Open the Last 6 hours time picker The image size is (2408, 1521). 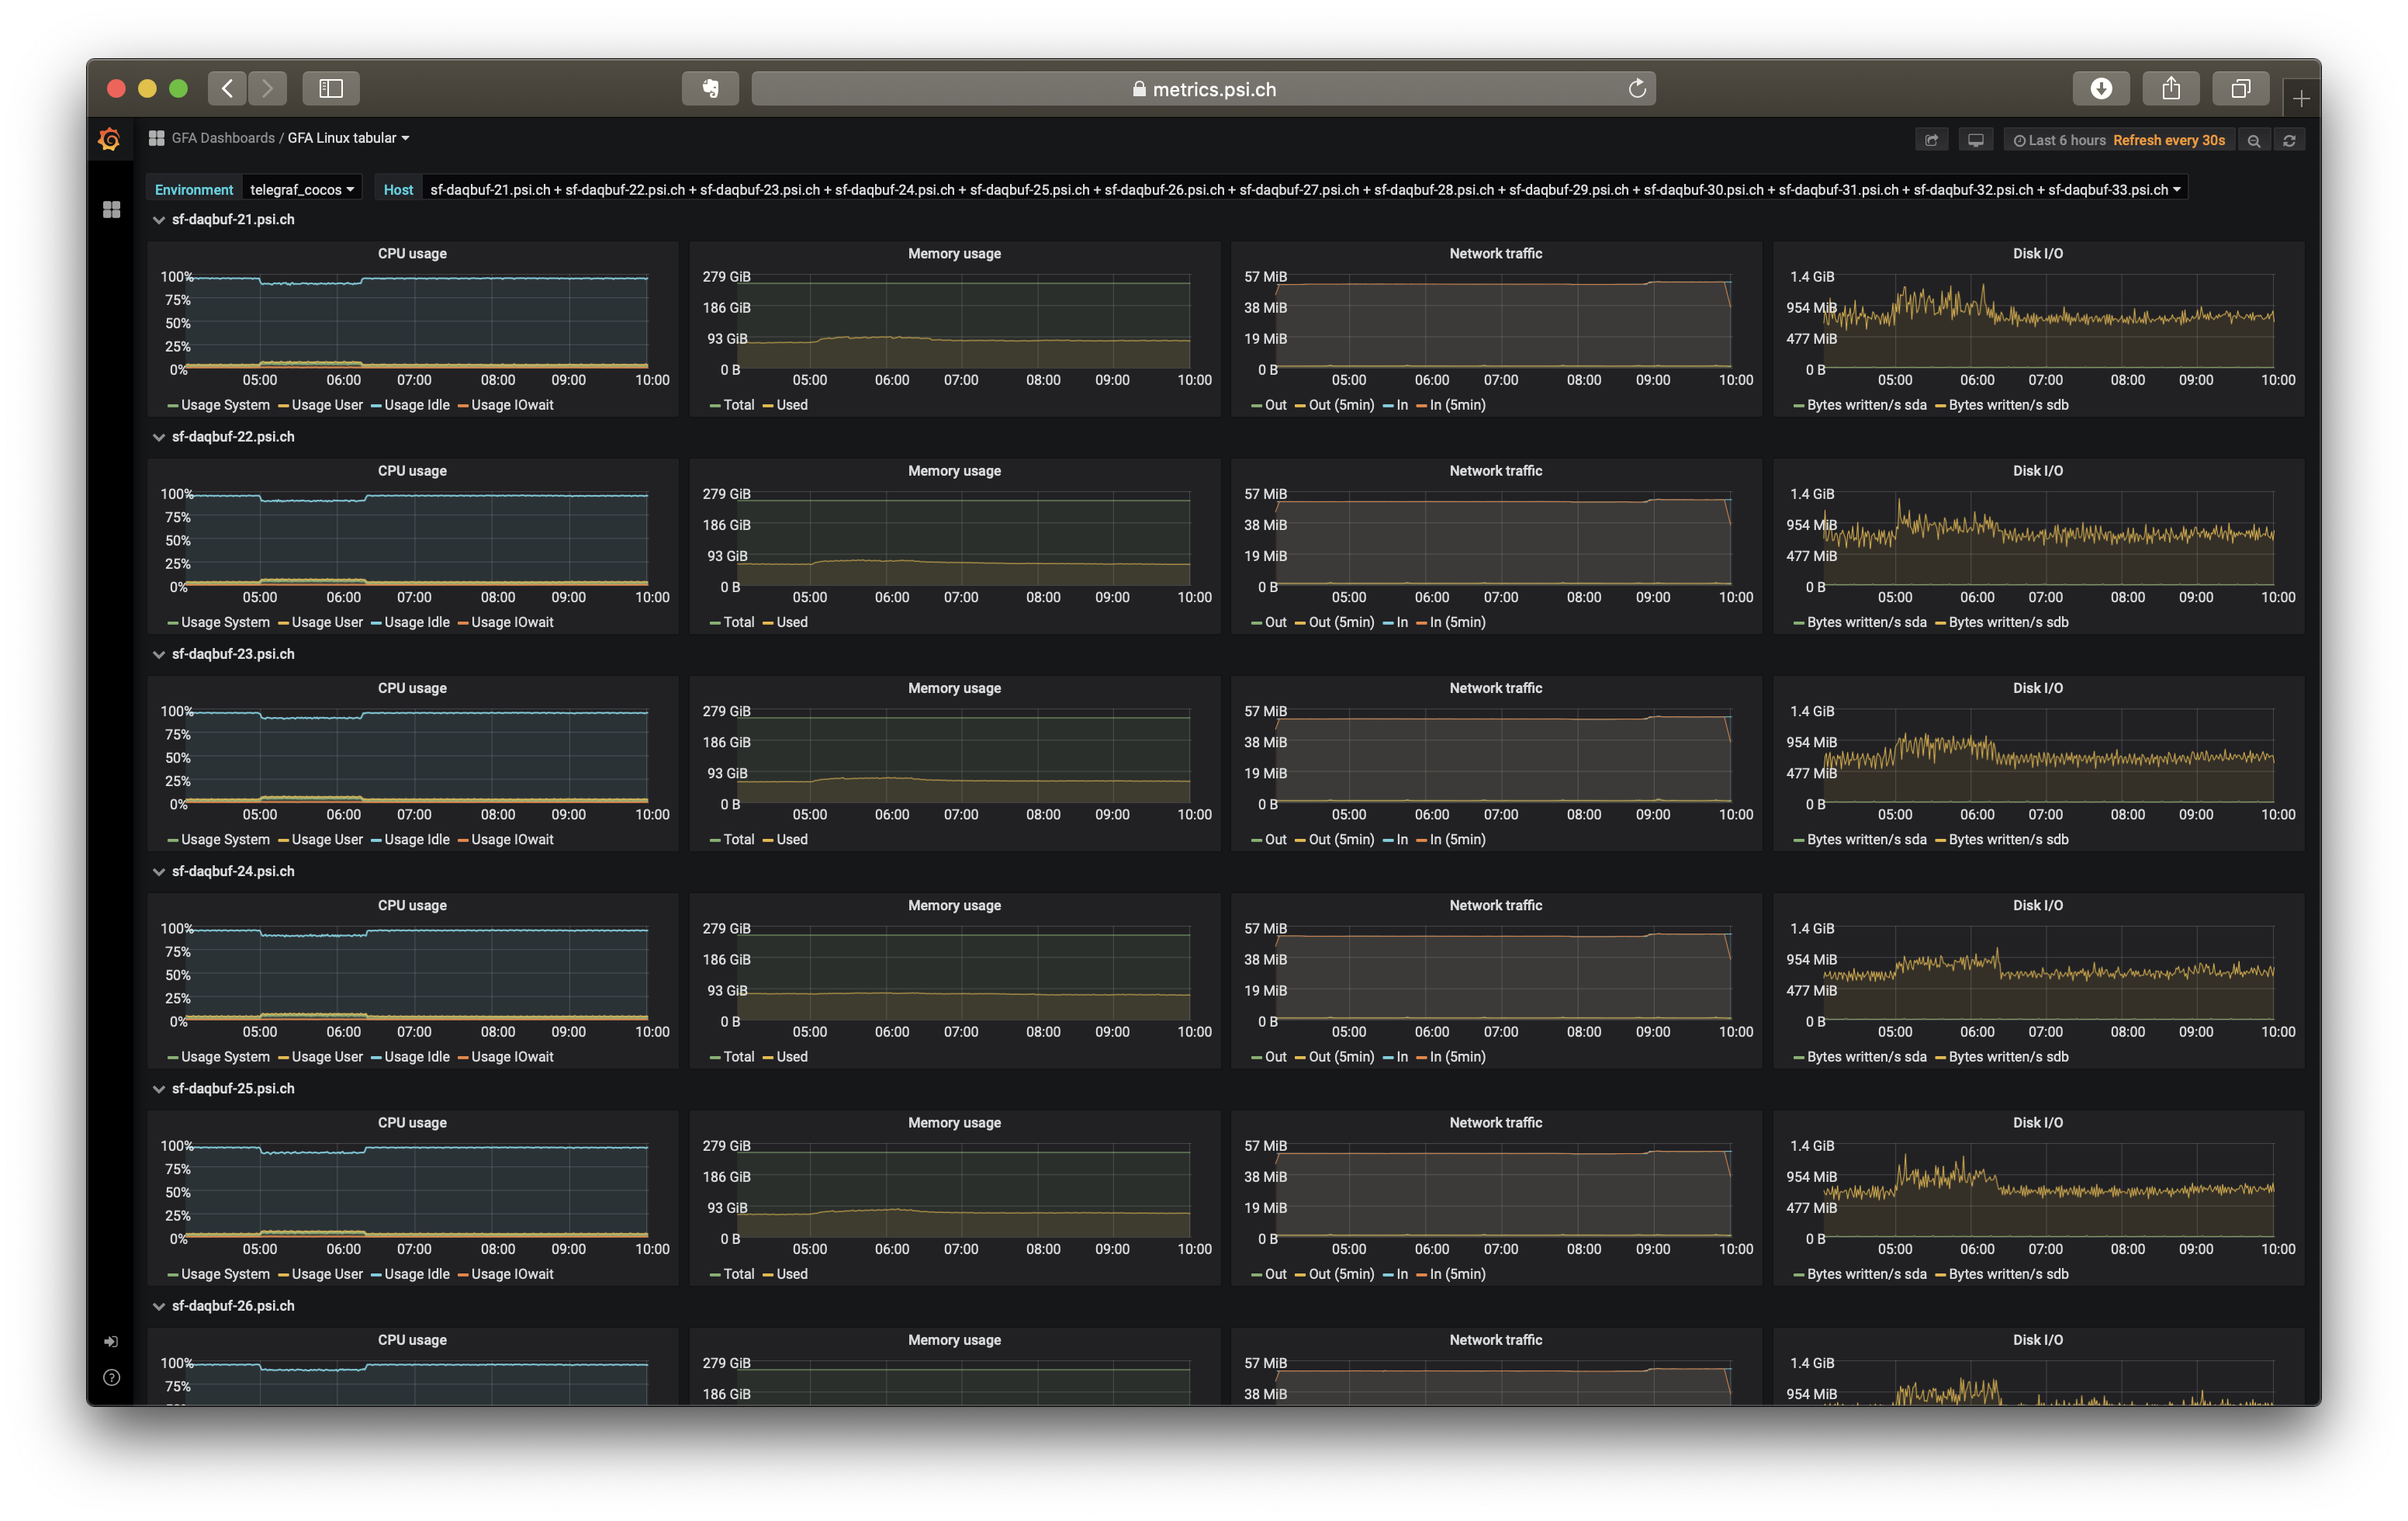click(2066, 140)
